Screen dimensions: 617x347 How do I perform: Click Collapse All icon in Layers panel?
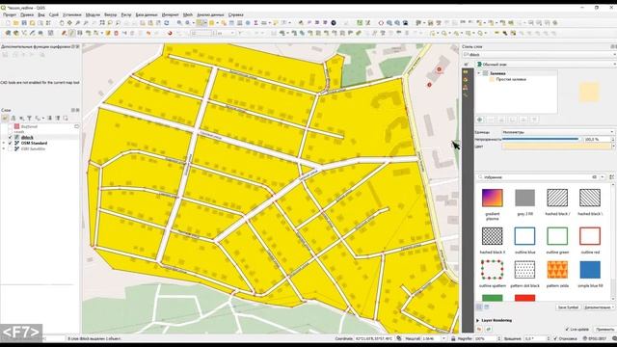[58, 118]
